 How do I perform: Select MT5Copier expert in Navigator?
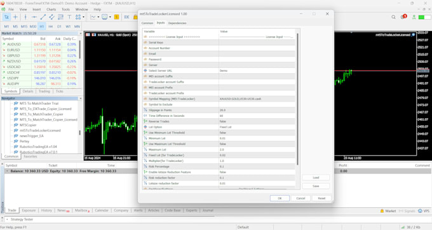[x=28, y=125]
